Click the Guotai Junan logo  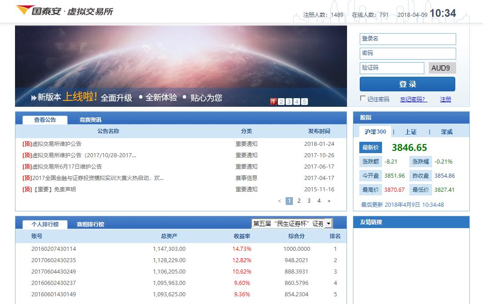tap(64, 11)
